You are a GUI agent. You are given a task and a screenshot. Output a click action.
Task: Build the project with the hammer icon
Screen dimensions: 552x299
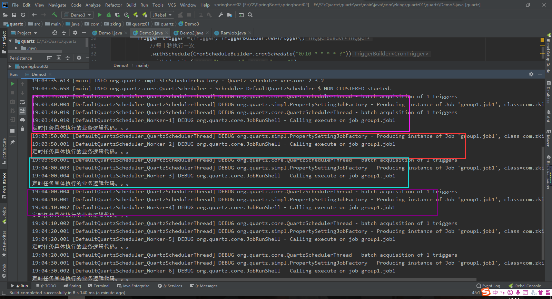[x=55, y=15]
